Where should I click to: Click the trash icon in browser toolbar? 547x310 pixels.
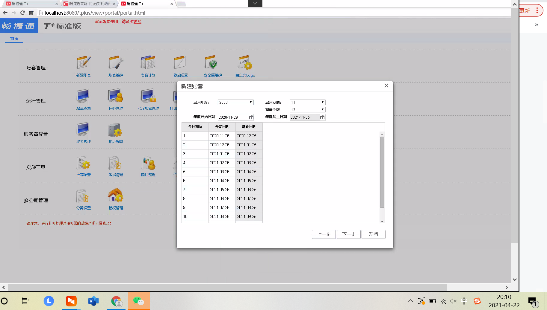point(31,13)
